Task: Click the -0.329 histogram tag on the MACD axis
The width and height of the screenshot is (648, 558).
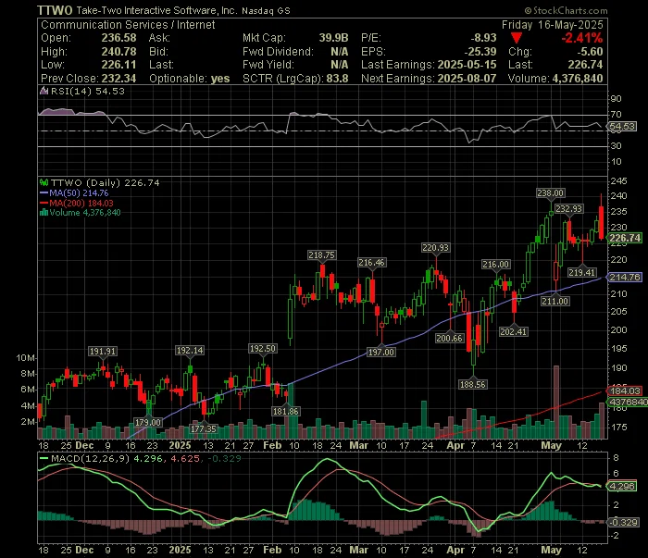Action: 624,522
